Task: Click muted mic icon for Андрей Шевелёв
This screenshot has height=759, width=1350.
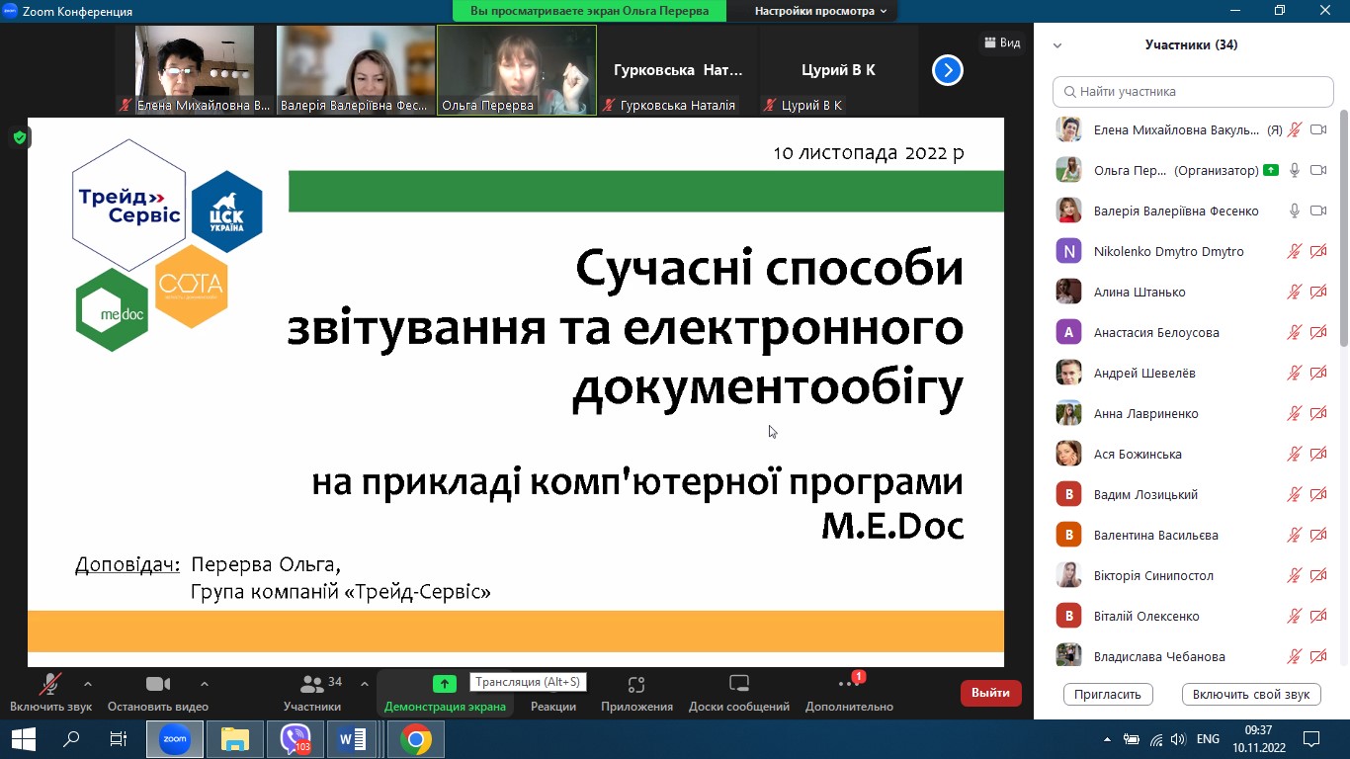Action: click(1295, 373)
